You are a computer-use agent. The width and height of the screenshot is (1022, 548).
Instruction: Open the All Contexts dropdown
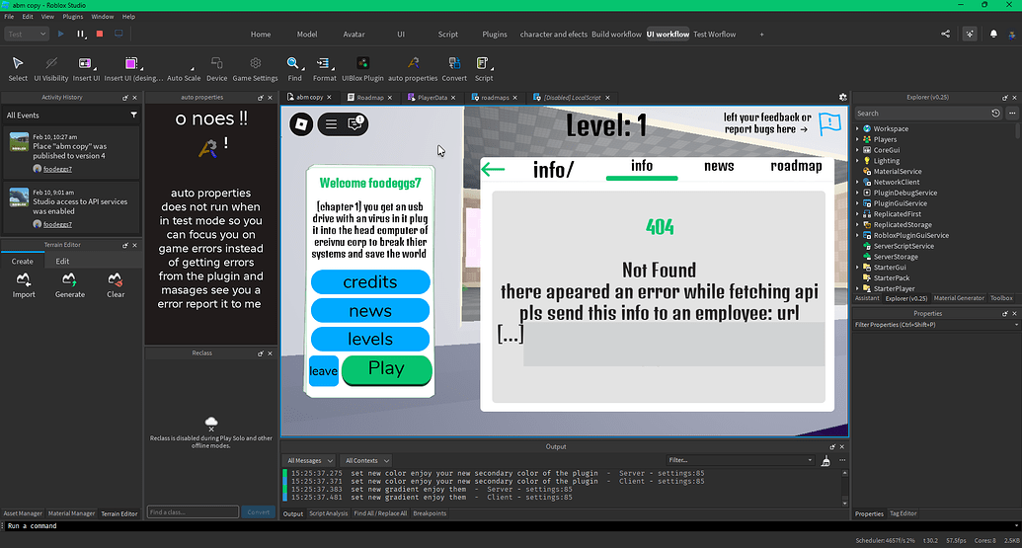[367, 460]
